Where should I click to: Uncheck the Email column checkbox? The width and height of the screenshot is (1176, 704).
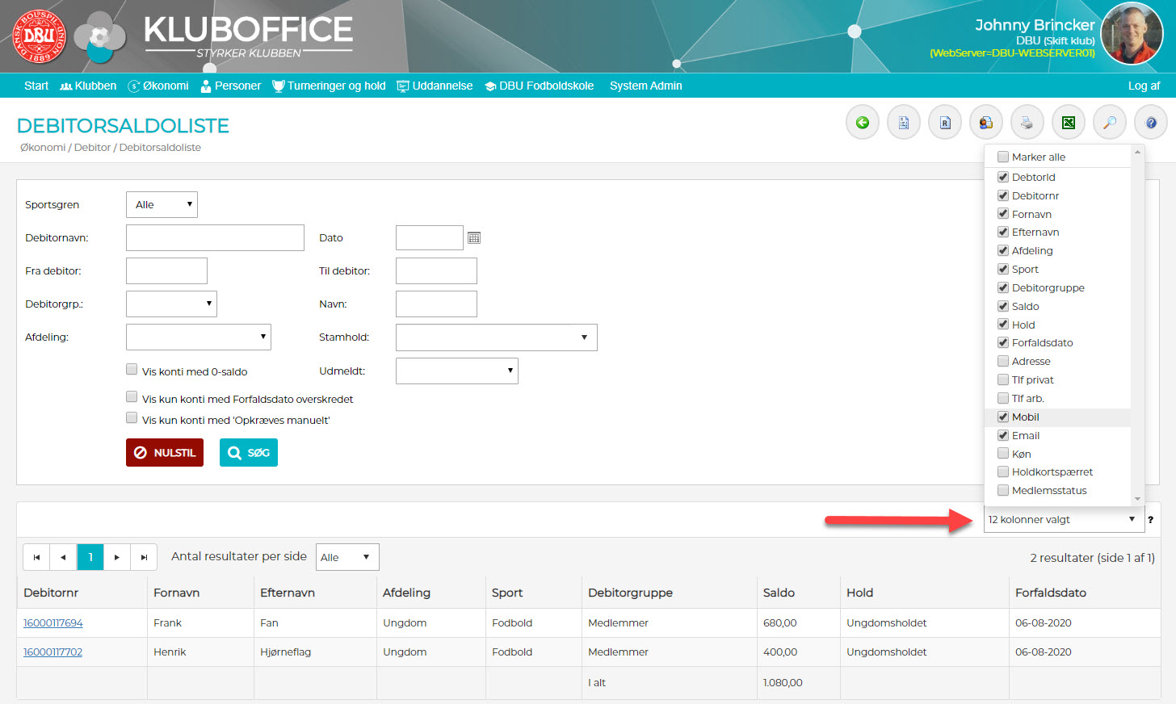point(1003,435)
